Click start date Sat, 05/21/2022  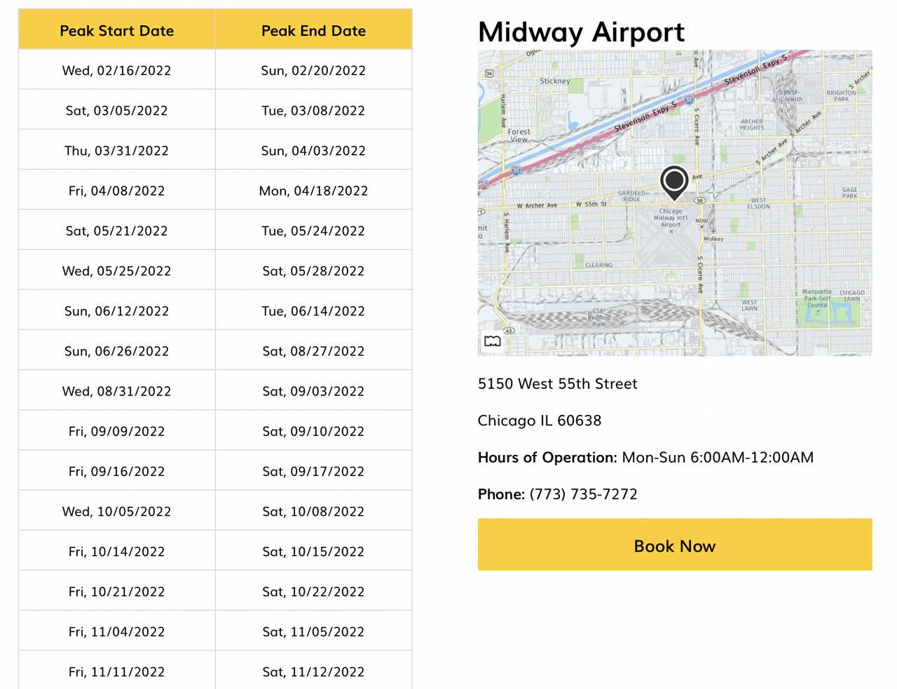pos(117,231)
